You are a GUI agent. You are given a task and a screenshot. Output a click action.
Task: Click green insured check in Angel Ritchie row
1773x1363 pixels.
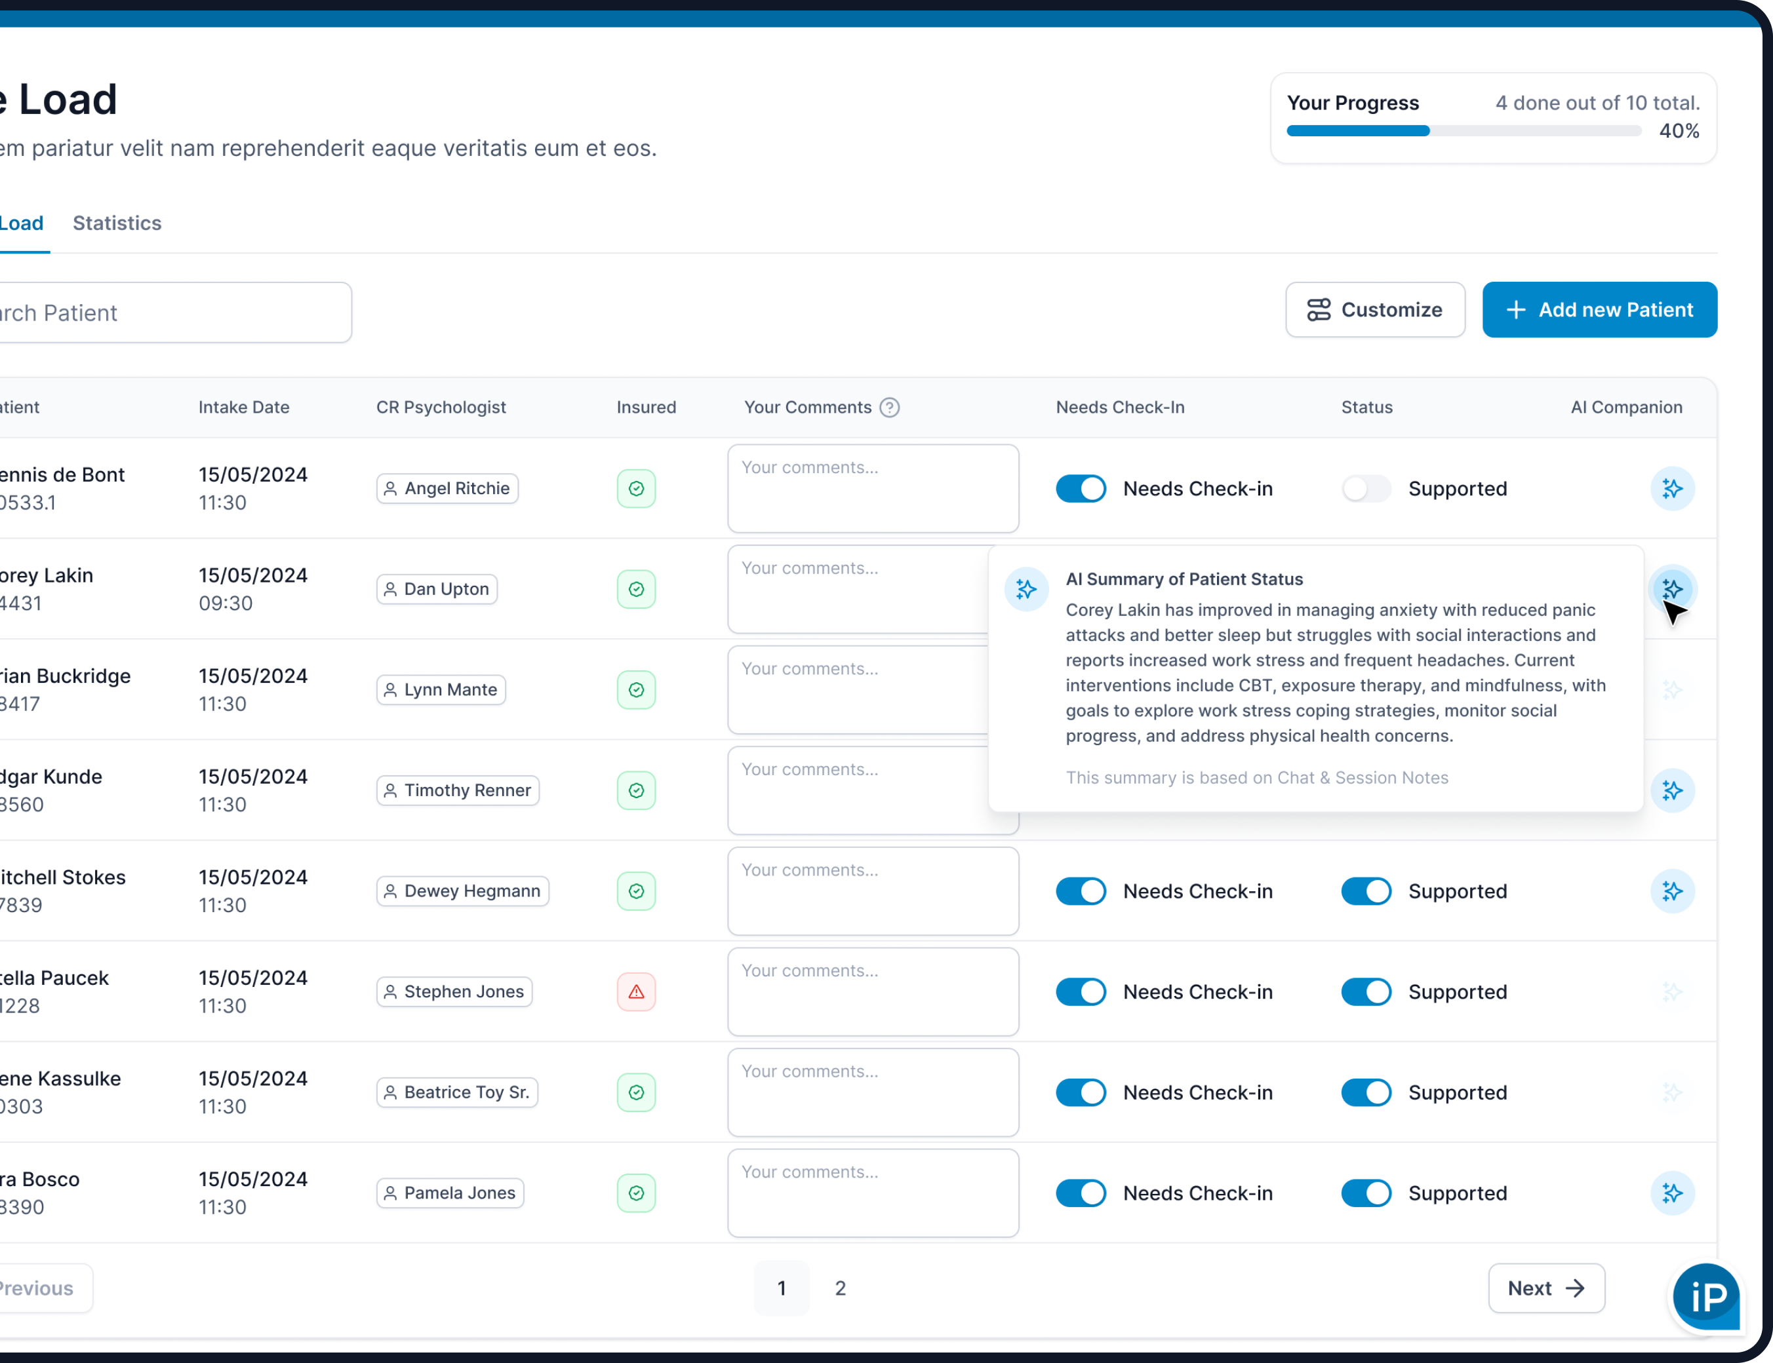(635, 488)
